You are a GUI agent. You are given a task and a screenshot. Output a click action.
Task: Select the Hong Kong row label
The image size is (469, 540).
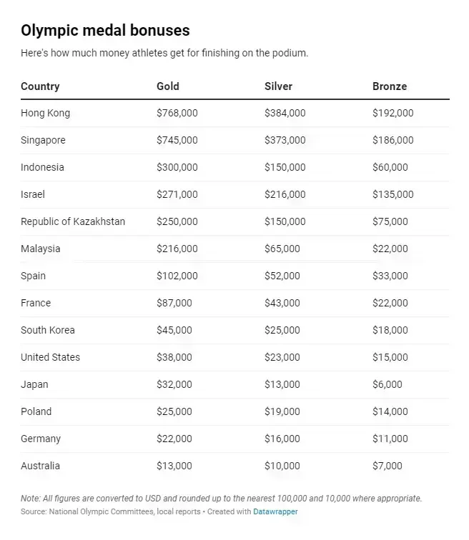(45, 113)
